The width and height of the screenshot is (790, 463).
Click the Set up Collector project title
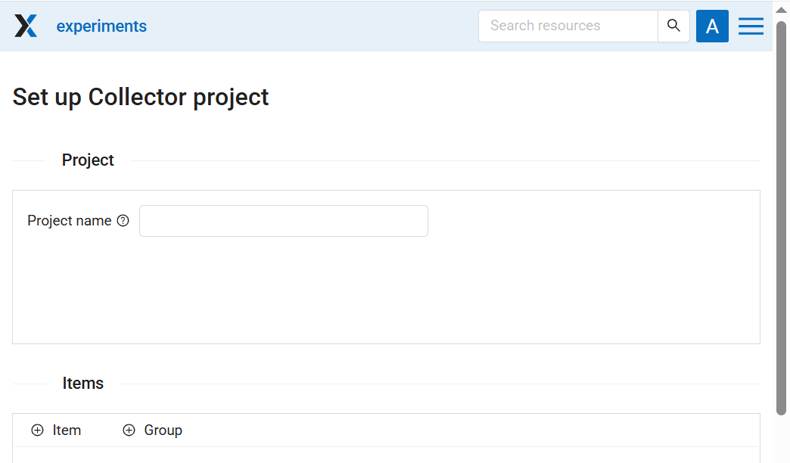[x=141, y=98]
